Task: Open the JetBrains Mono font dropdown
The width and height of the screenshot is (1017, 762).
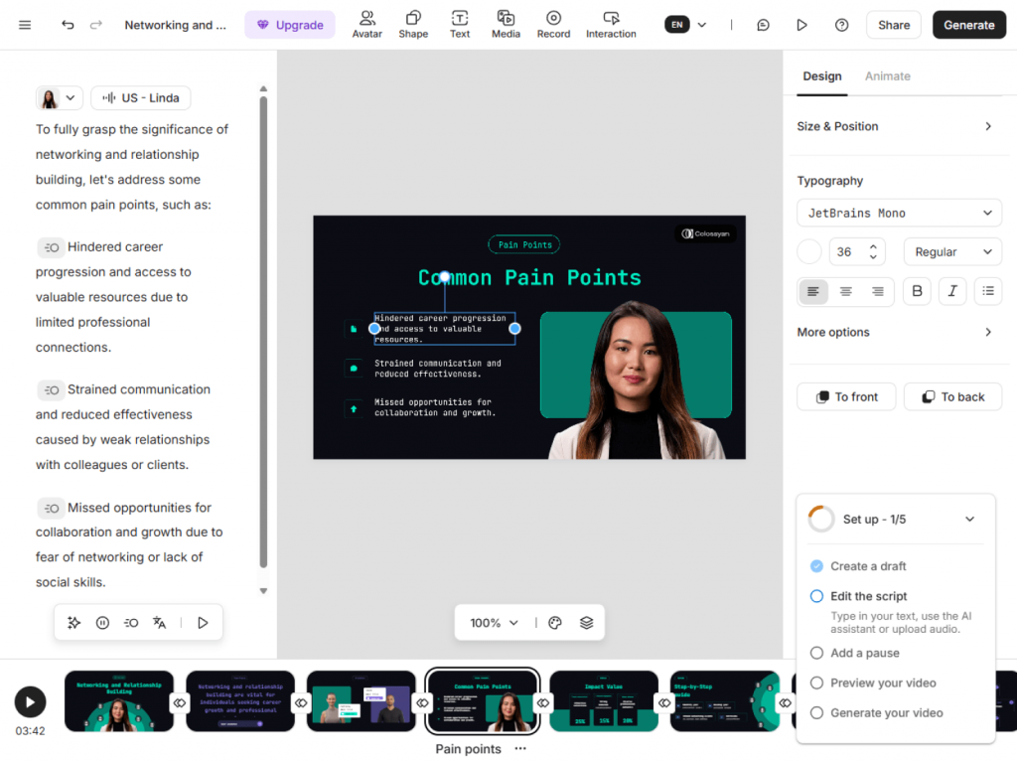Action: 899,213
